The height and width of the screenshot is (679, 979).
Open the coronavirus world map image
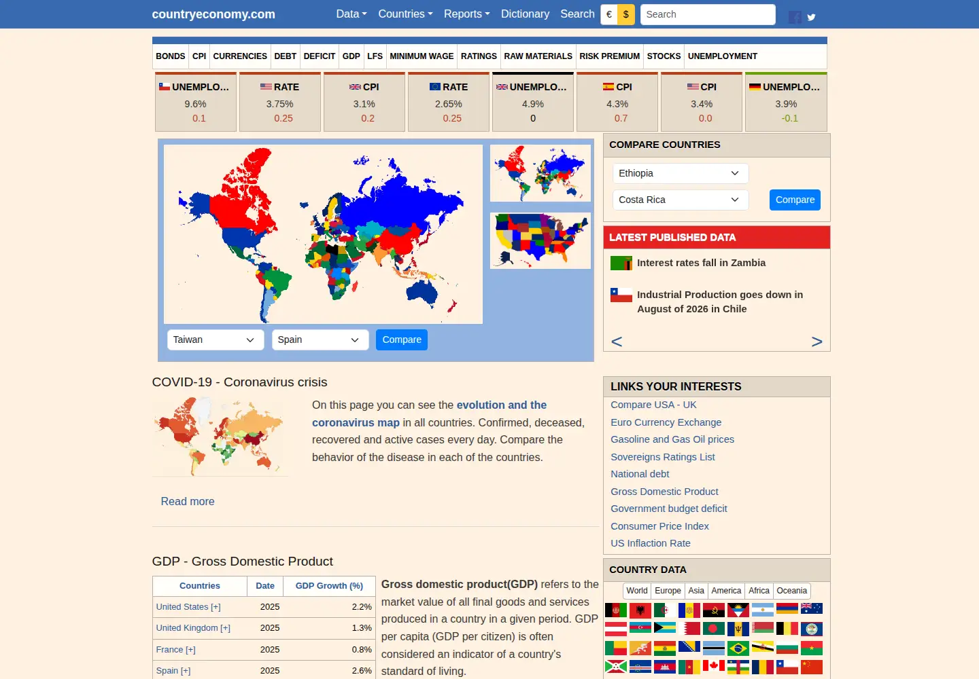pos(220,436)
